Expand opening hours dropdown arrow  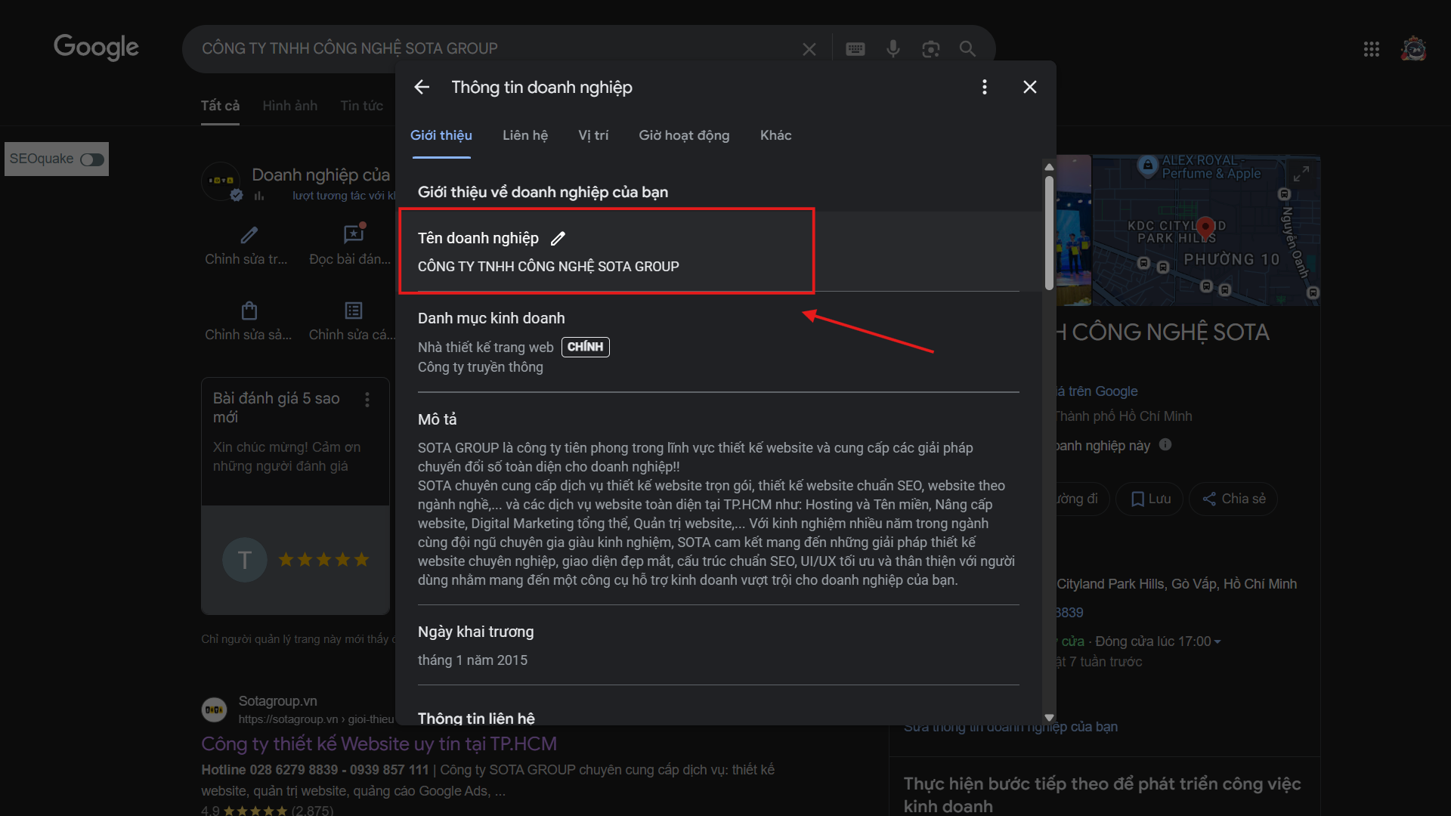tap(1217, 641)
